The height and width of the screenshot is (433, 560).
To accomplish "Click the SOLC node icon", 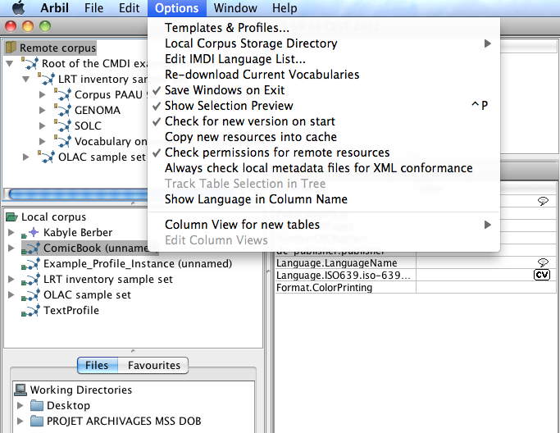I will click(63, 125).
